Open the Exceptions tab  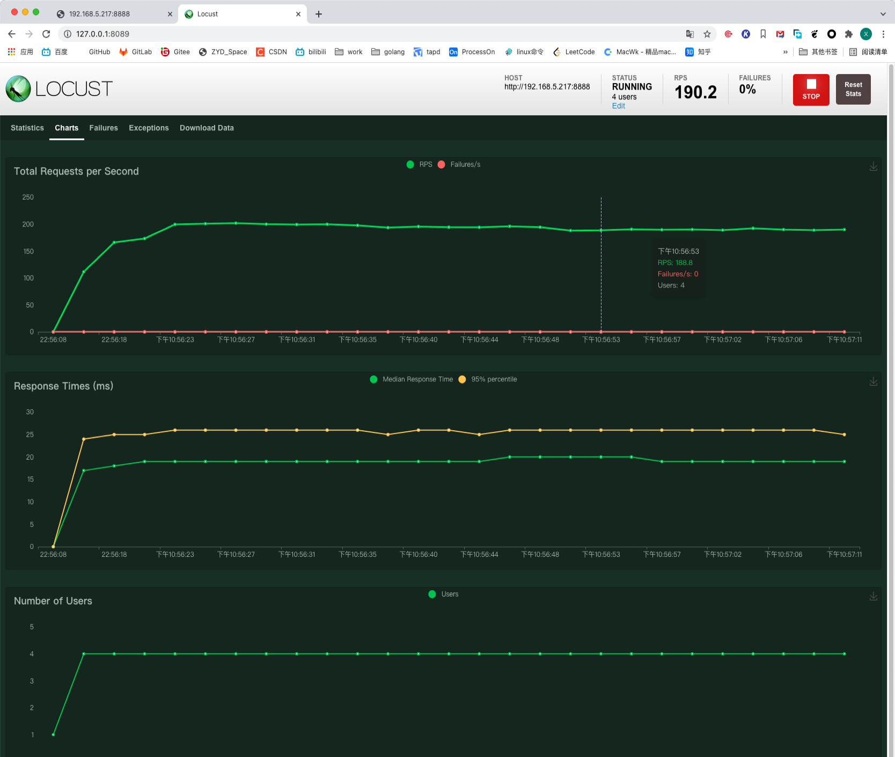coord(149,128)
